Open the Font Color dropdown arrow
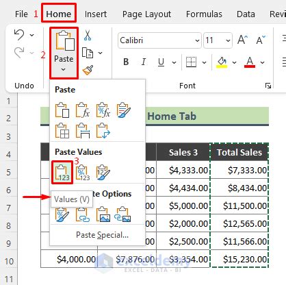 (262, 62)
